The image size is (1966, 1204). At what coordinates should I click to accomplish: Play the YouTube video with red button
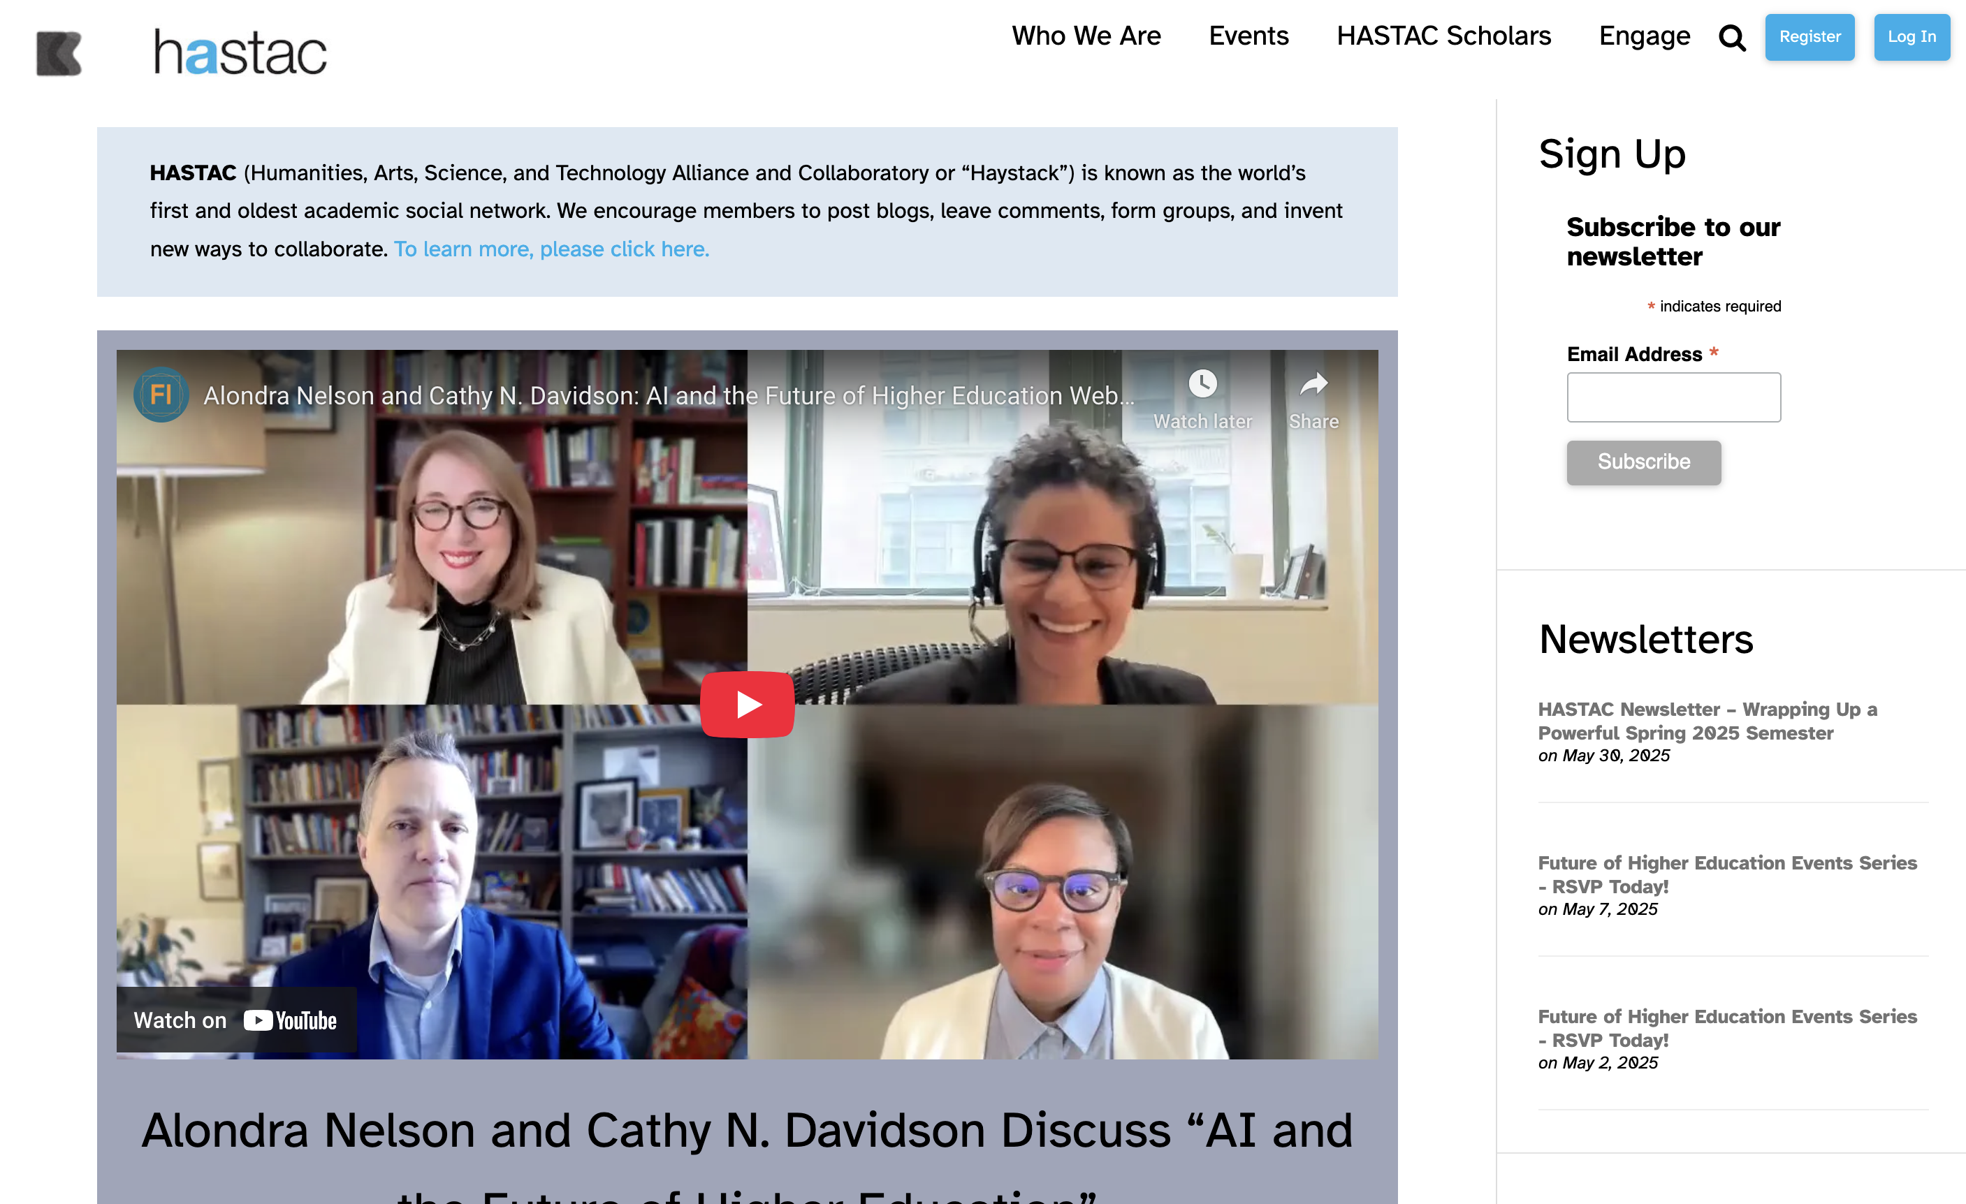pos(747,704)
